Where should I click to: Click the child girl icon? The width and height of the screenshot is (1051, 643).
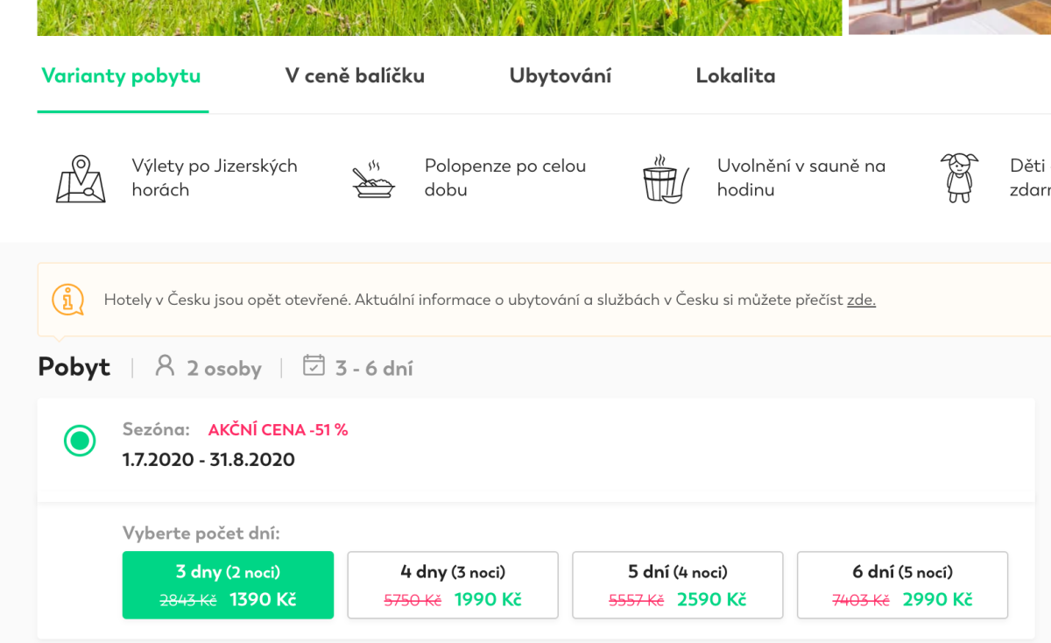pyautogui.click(x=959, y=178)
